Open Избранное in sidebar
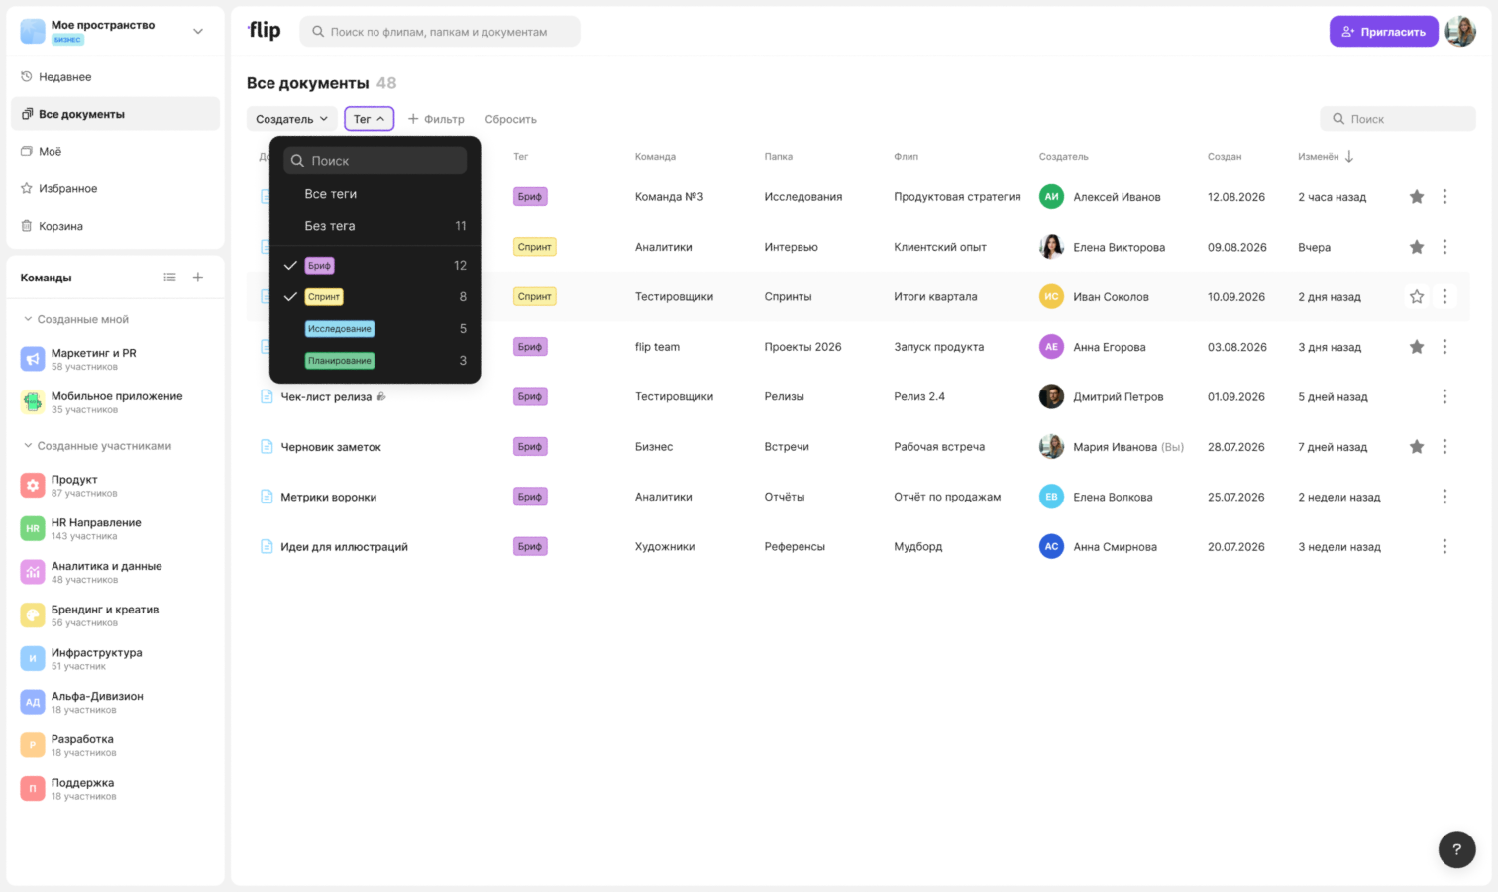1498x892 pixels. pyautogui.click(x=115, y=188)
